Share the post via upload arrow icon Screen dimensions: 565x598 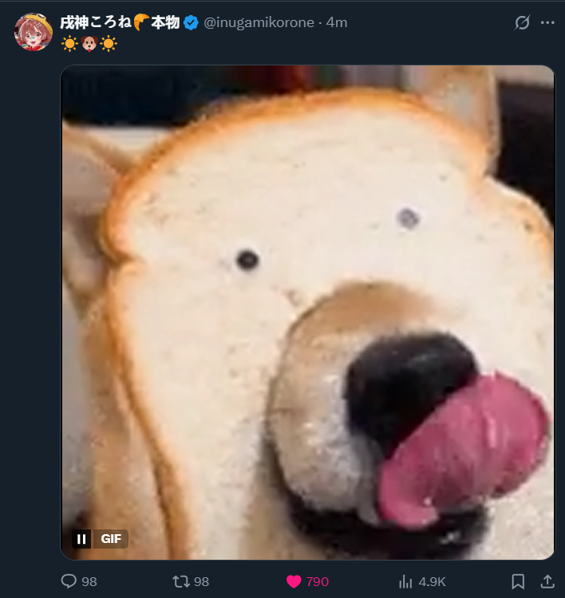tap(547, 581)
